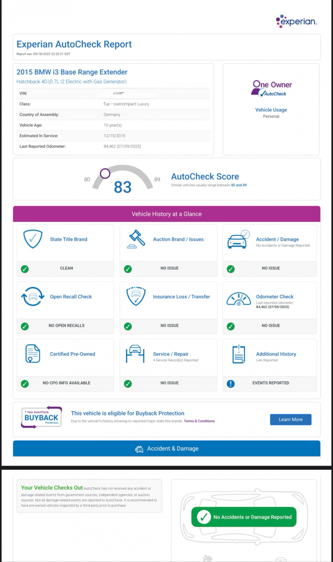
Task: Click the AutoCheck Score gauge marker
Action: point(105,173)
